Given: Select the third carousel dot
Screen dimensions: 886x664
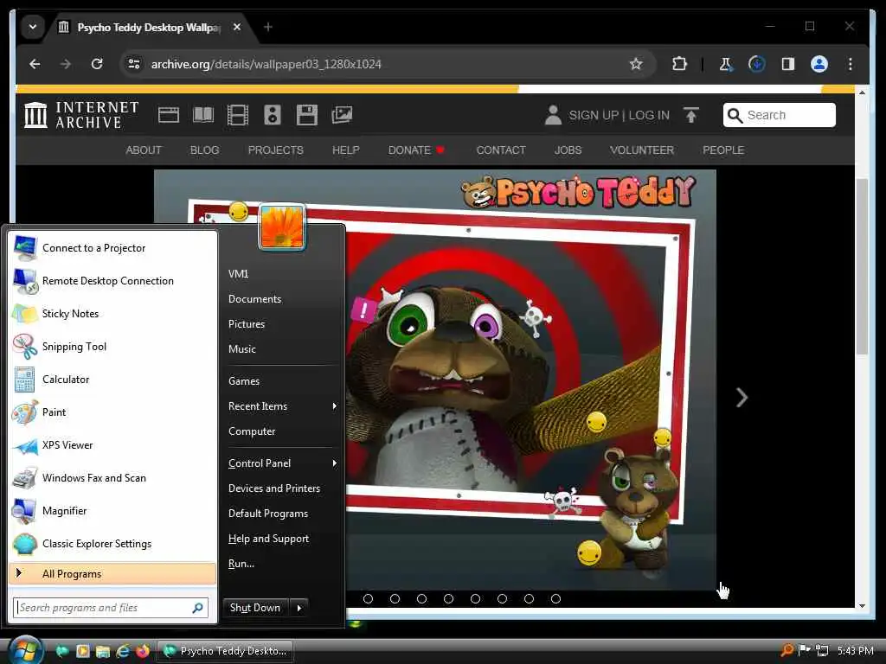Looking at the screenshot, I should coord(421,598).
